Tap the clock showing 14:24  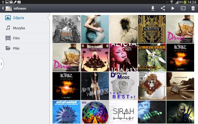click(192, 2)
